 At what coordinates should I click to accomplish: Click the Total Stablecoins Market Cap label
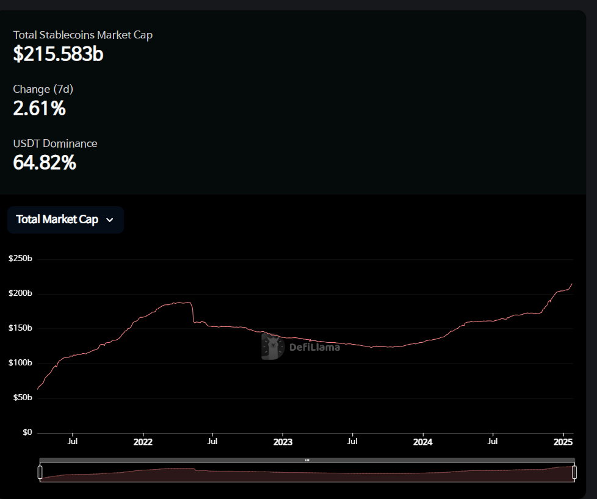[x=82, y=35]
